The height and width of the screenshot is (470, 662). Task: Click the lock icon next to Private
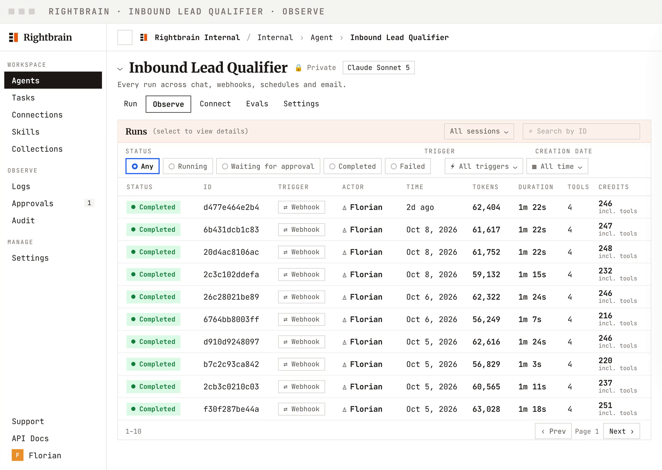(299, 68)
